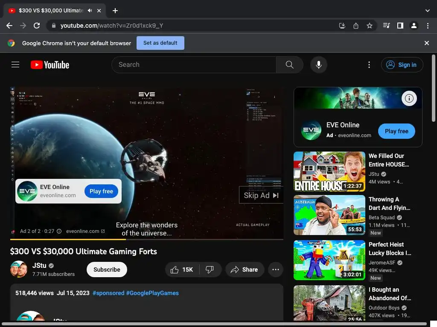Toggle the browser side panel
437x327 pixels.
coord(400,26)
